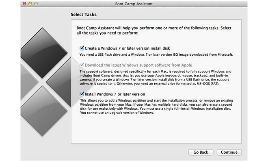Uncheck Install Windows 7 or later version
The image size is (268, 161).
[x=82, y=94]
